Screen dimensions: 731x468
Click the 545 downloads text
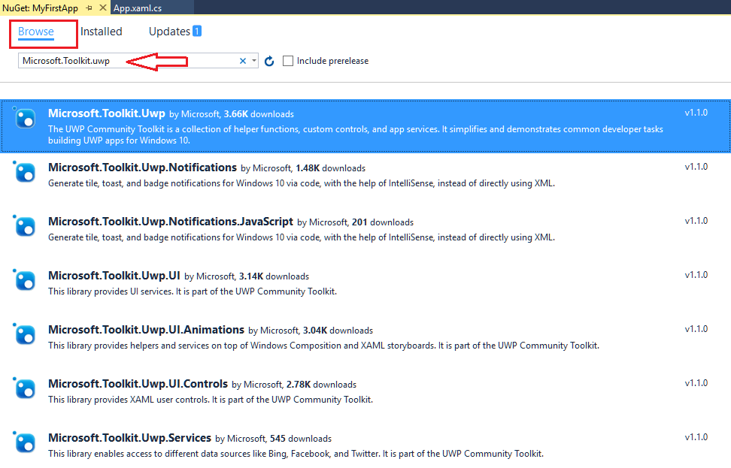pos(301,439)
